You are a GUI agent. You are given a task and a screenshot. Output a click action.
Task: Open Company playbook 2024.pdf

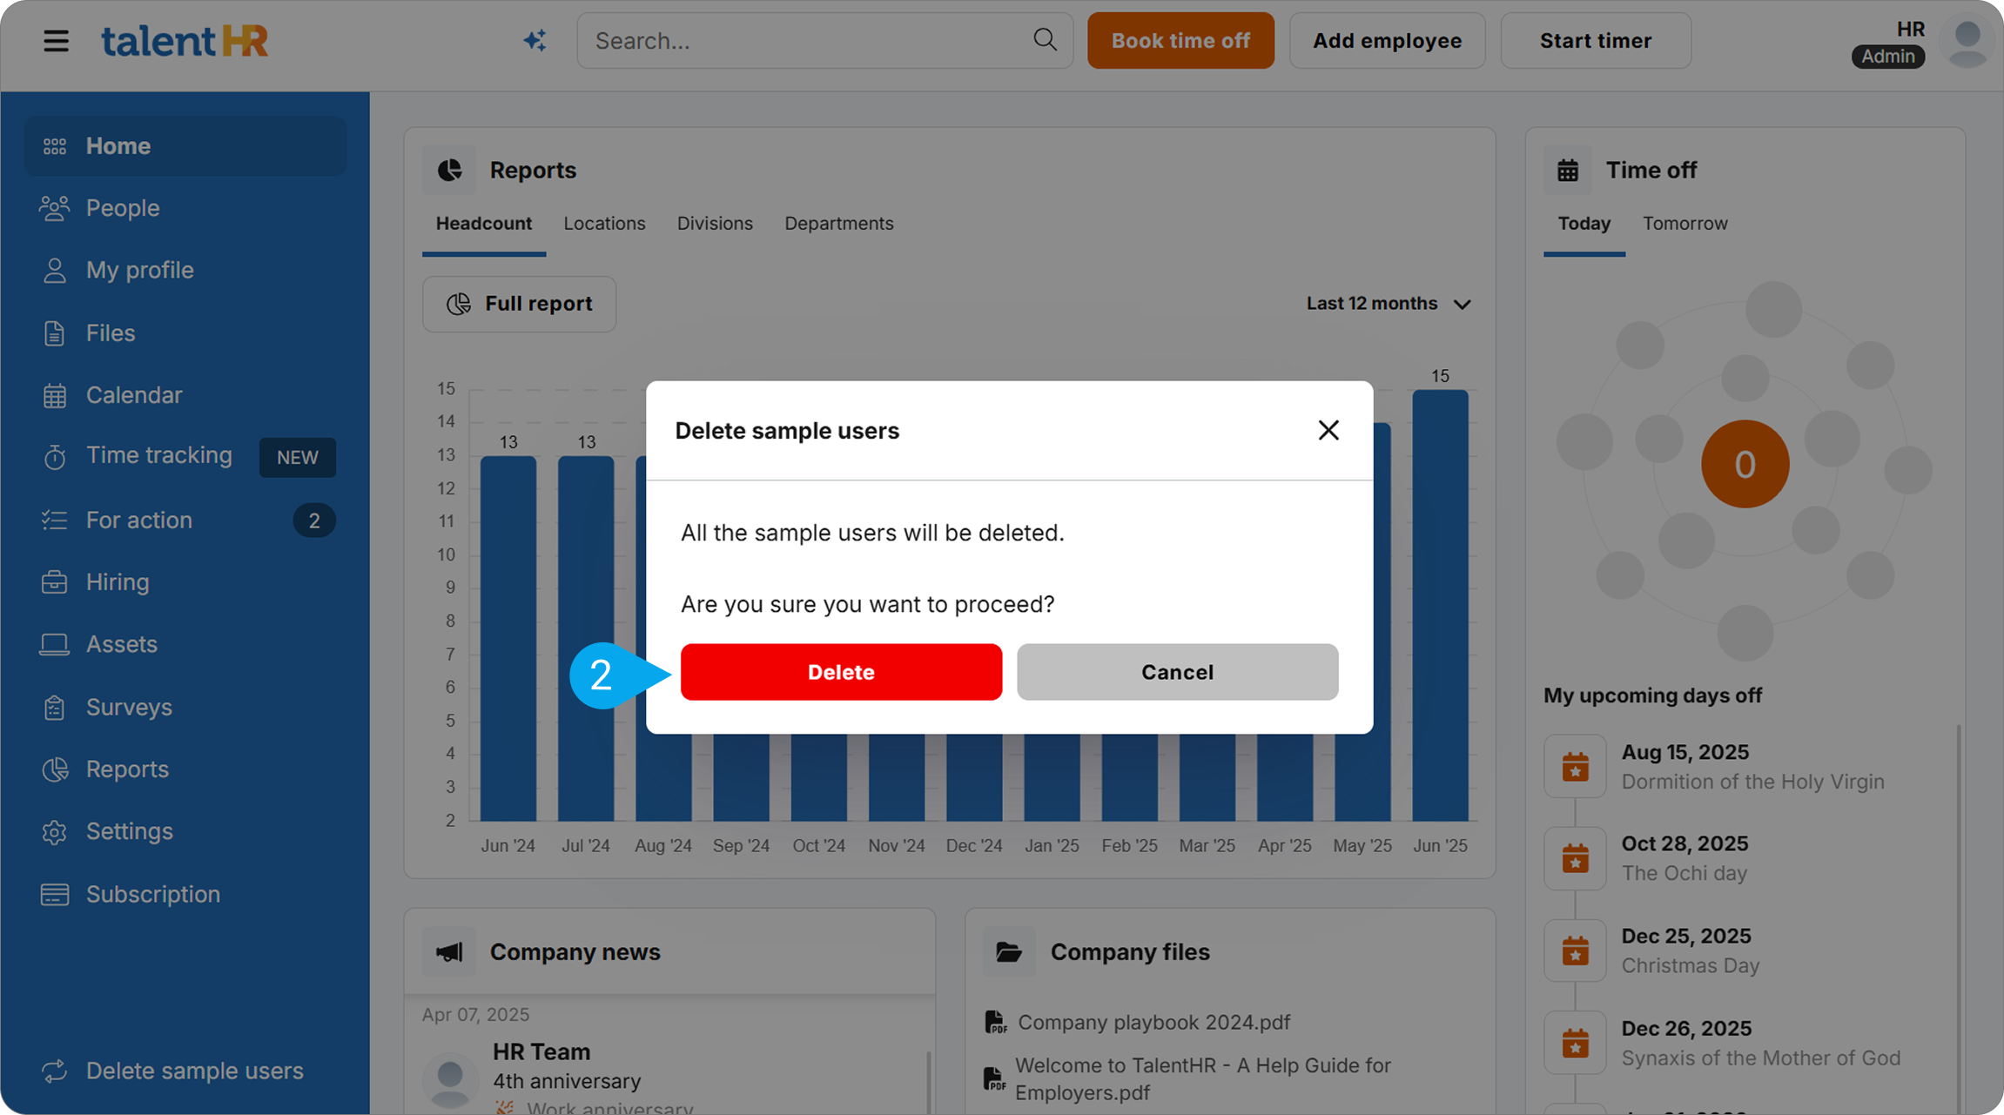click(1153, 1022)
